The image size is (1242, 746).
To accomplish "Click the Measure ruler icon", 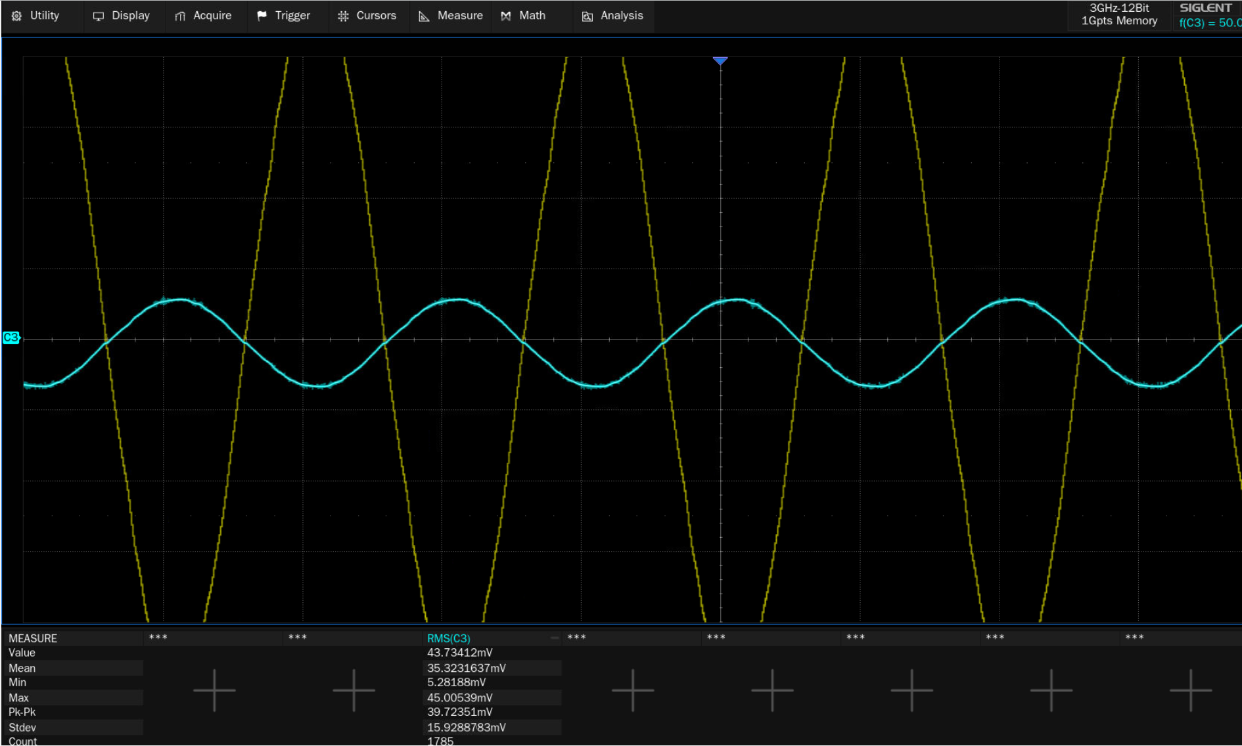I will click(425, 16).
